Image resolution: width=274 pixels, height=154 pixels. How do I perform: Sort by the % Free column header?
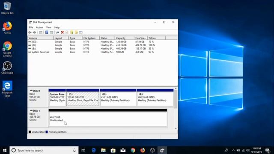coord(156,38)
